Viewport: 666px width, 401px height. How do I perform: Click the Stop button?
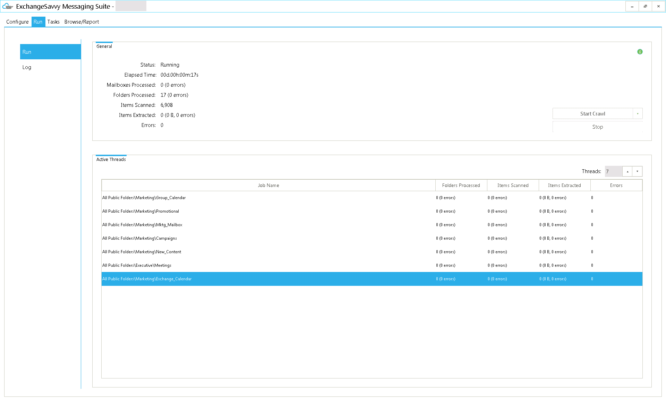tap(597, 127)
